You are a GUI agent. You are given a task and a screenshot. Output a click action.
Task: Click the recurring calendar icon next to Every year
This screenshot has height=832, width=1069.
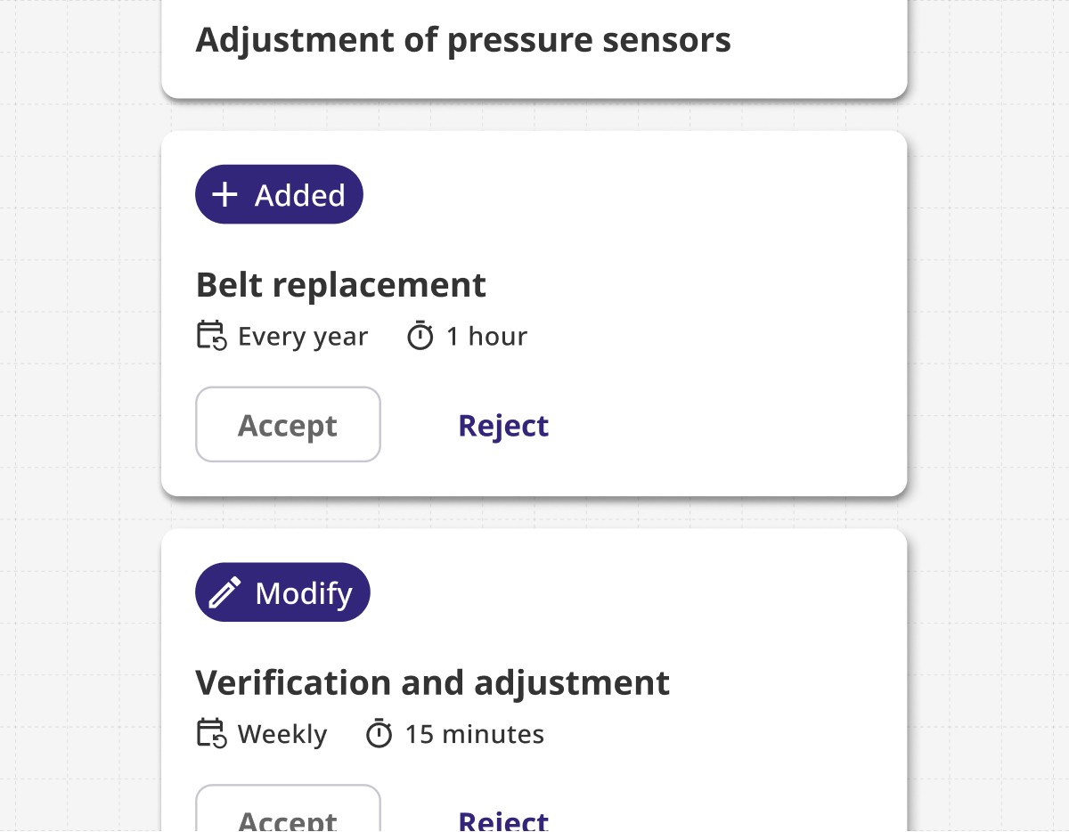(211, 336)
